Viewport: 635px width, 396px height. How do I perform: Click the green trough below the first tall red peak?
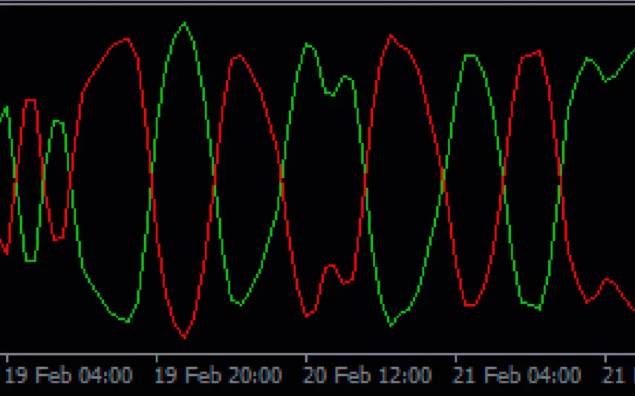point(126,320)
